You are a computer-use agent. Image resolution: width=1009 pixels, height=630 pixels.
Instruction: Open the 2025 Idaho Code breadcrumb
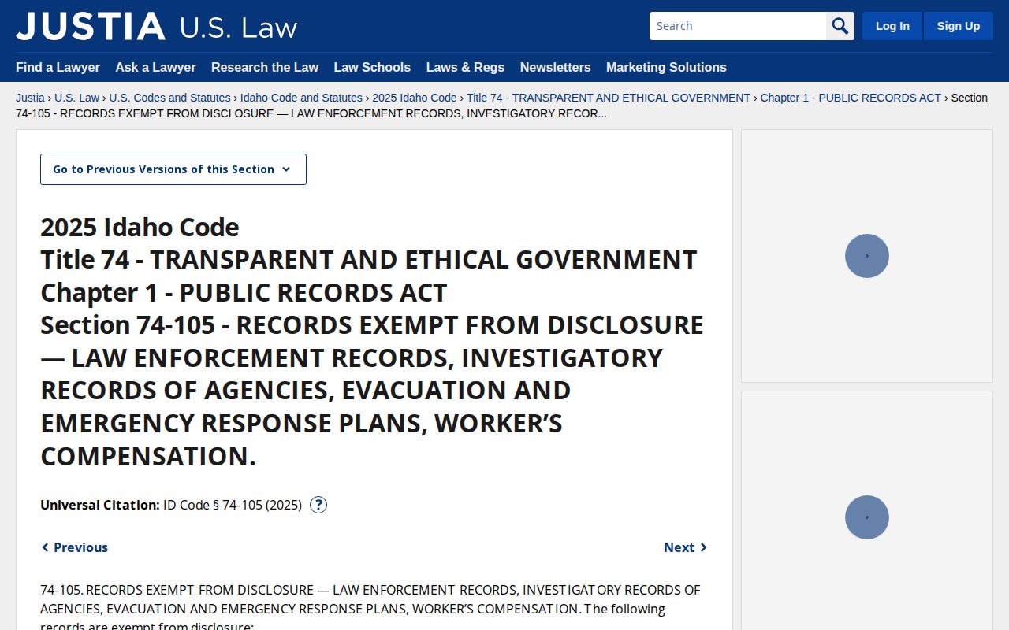click(415, 98)
